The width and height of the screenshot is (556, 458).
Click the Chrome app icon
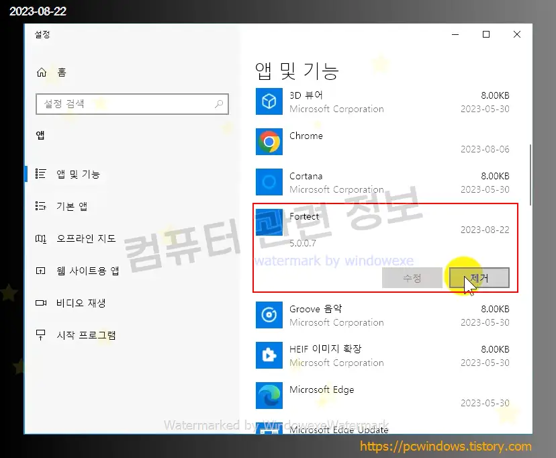click(x=269, y=142)
